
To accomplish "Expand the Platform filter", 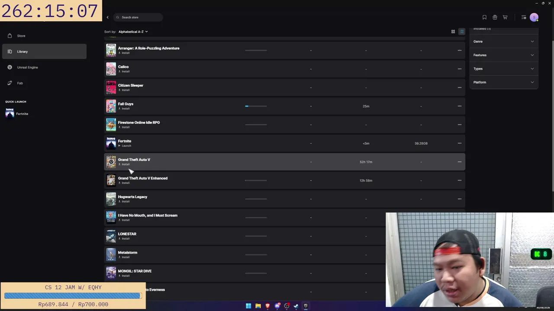I will pos(504,82).
